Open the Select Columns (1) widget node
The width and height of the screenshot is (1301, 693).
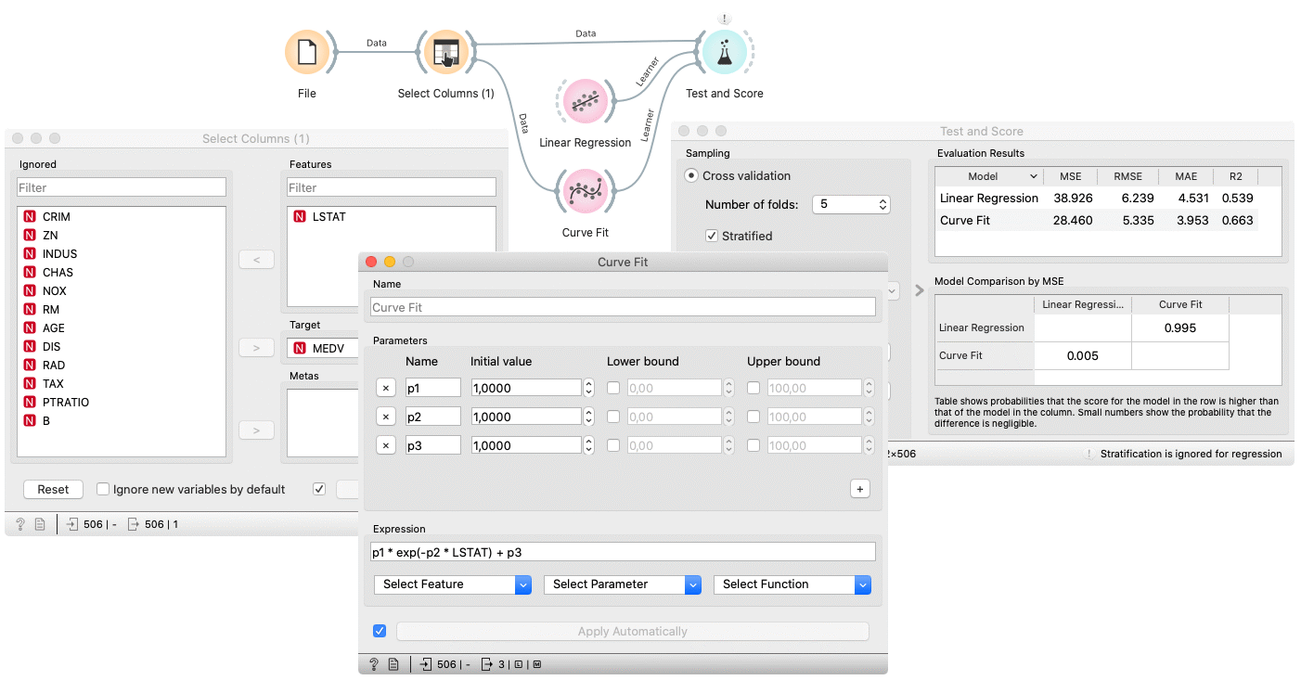[x=446, y=52]
